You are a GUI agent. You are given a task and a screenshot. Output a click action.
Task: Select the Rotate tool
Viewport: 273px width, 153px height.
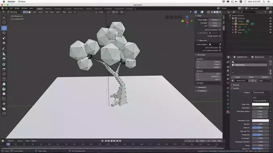point(4,33)
